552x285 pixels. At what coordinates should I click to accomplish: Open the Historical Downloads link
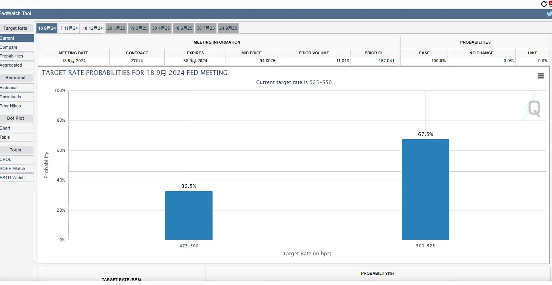pyautogui.click(x=11, y=97)
